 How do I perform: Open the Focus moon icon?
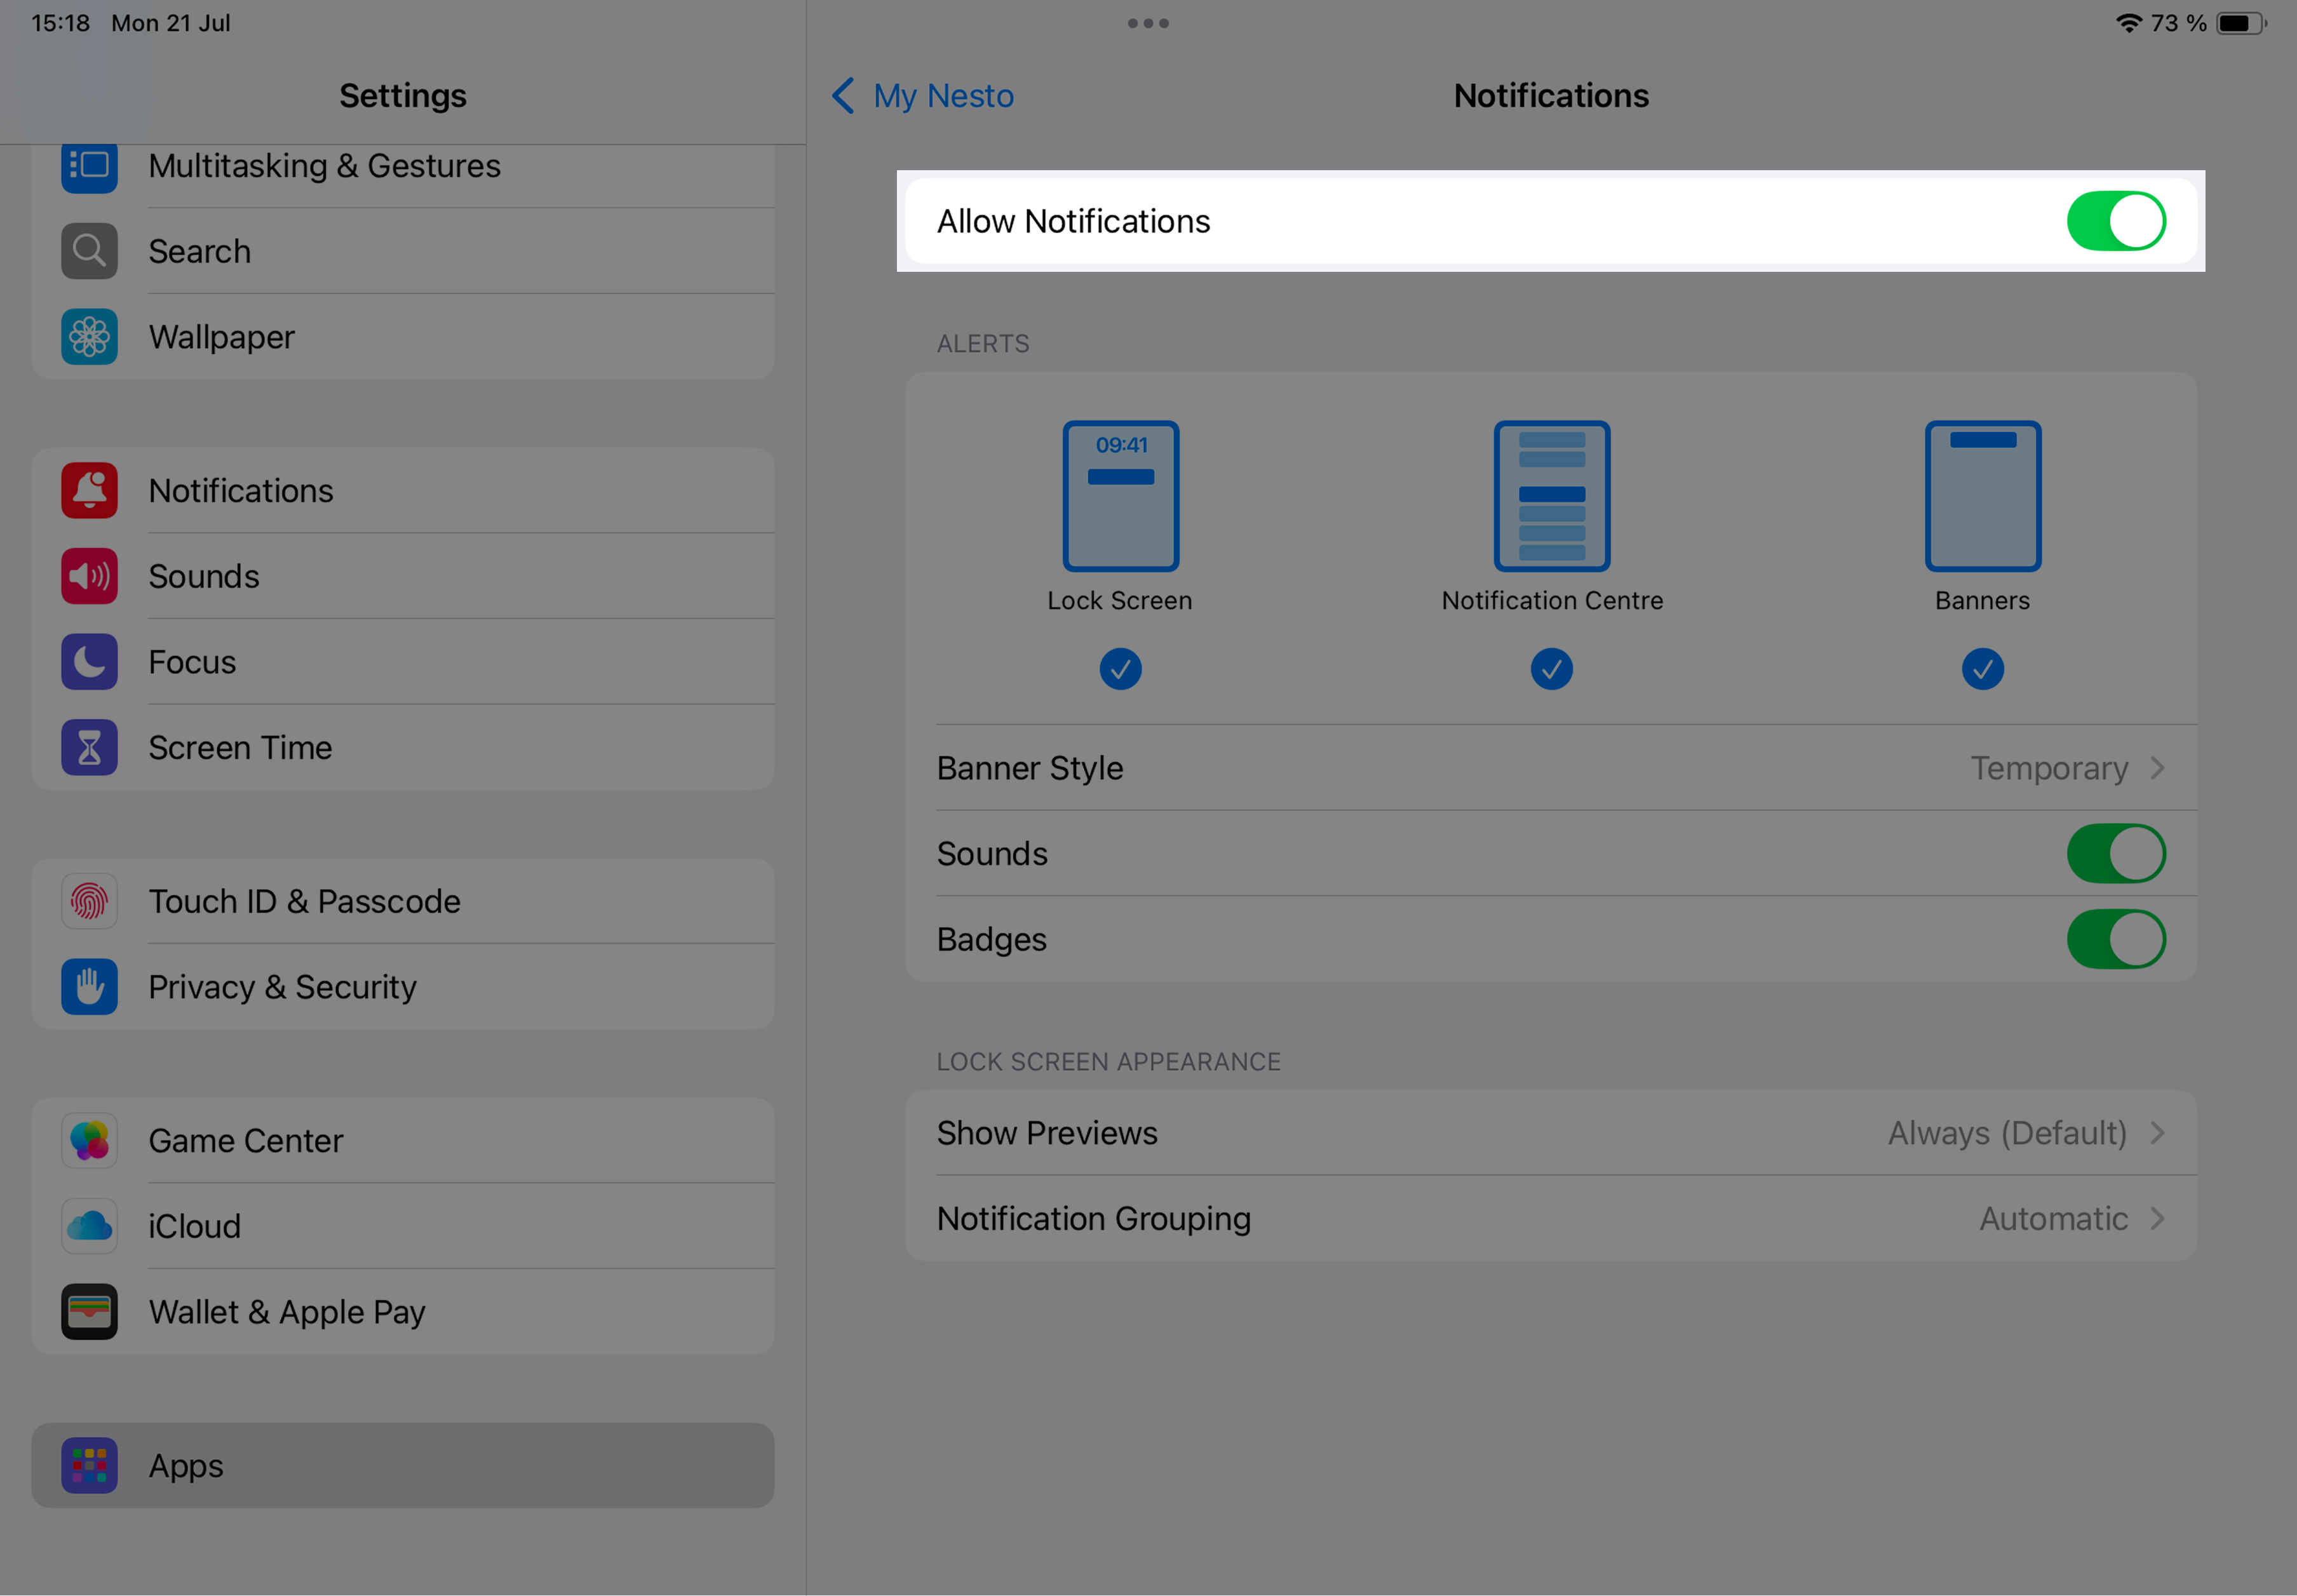pos(89,662)
